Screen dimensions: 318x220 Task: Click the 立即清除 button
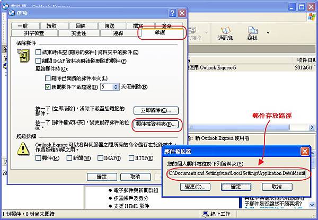(156, 110)
